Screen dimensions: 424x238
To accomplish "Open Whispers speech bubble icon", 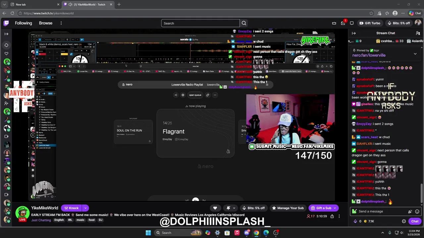I will (x=352, y=23).
